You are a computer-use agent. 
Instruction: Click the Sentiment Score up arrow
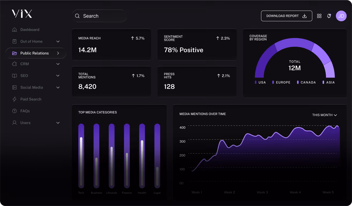[x=218, y=38]
